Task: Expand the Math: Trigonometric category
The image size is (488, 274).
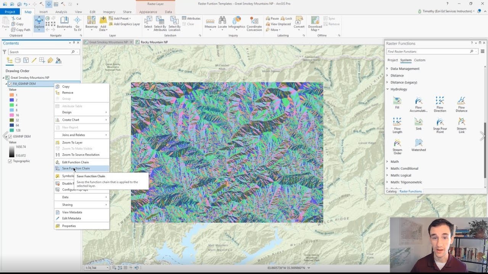Action: click(387, 182)
